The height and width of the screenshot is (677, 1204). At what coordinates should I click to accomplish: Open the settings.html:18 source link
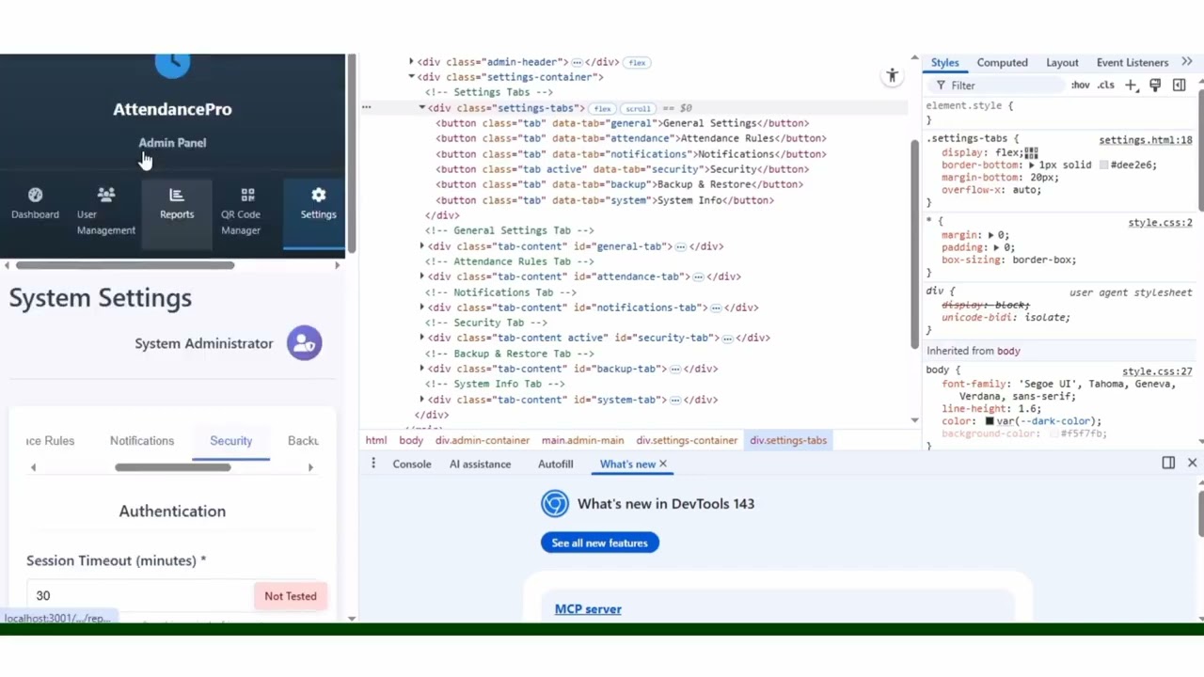(x=1145, y=140)
